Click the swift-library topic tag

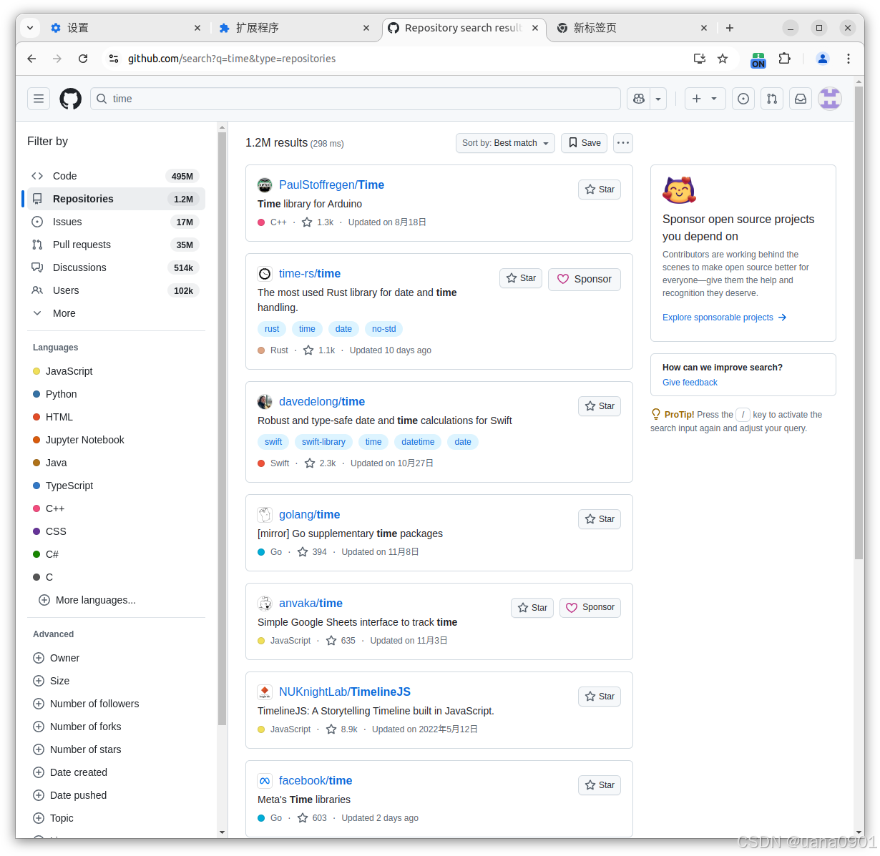(x=323, y=442)
